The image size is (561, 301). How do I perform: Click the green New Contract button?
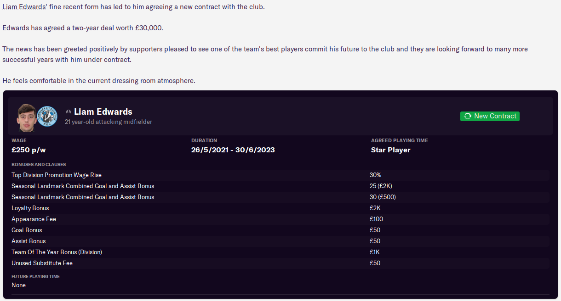(x=490, y=116)
